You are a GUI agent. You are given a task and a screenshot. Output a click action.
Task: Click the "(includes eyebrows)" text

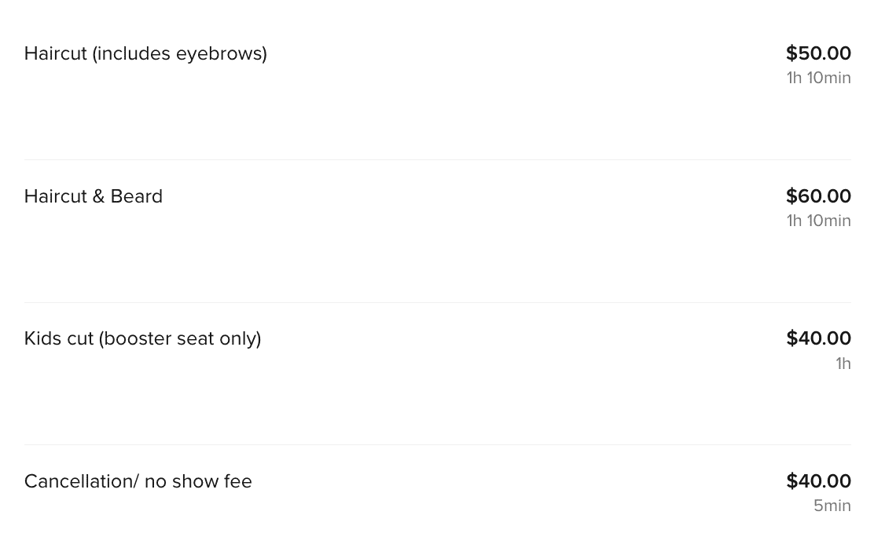coord(179,53)
